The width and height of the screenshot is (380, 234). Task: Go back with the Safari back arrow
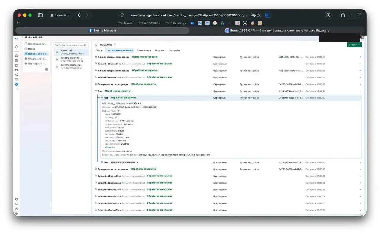[x=79, y=15]
